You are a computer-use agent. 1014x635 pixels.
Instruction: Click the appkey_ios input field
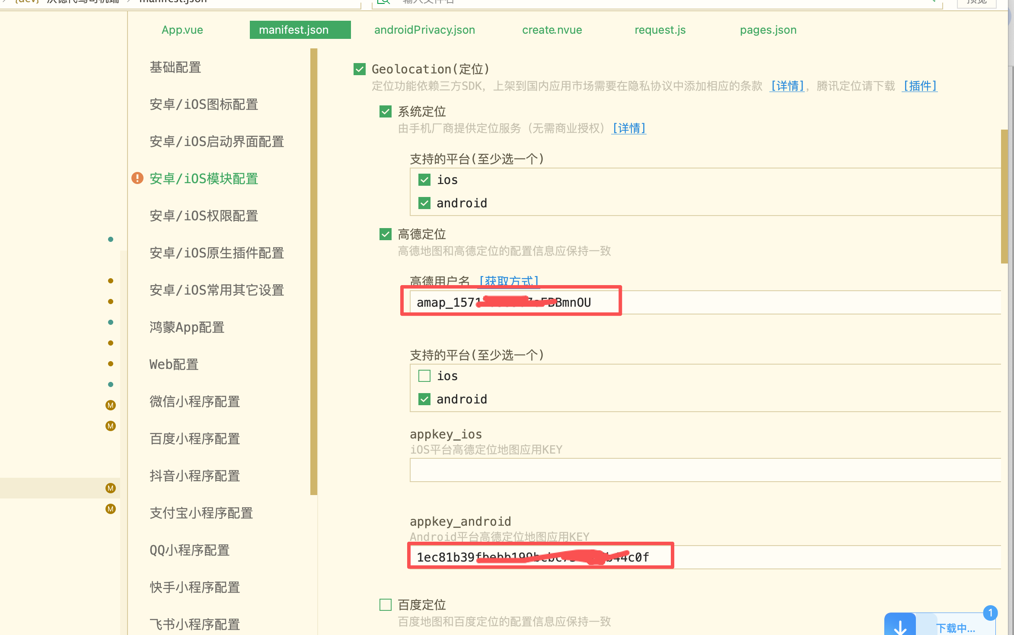(705, 470)
